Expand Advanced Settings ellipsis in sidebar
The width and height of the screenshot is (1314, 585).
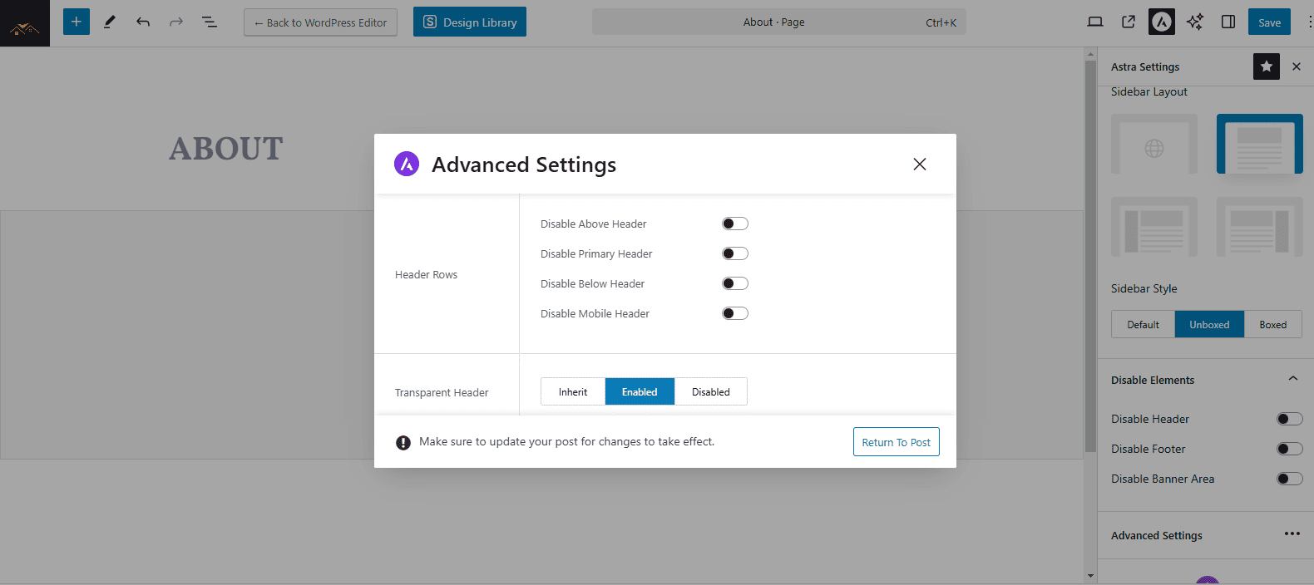[1292, 534]
